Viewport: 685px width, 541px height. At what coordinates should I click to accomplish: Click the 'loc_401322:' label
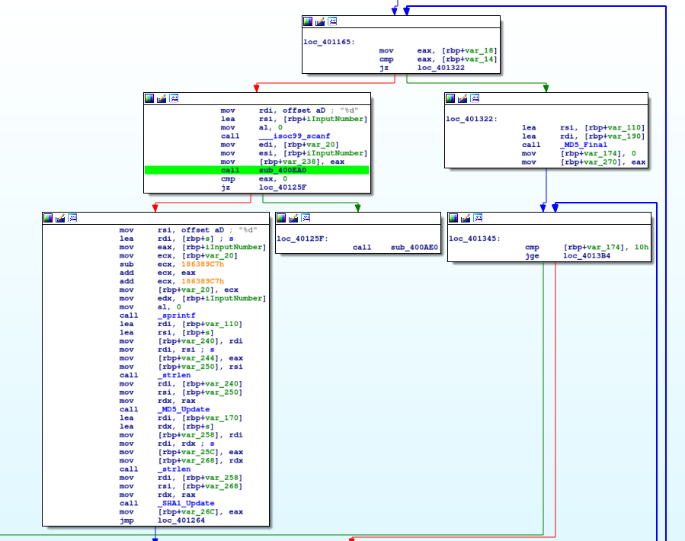472,119
